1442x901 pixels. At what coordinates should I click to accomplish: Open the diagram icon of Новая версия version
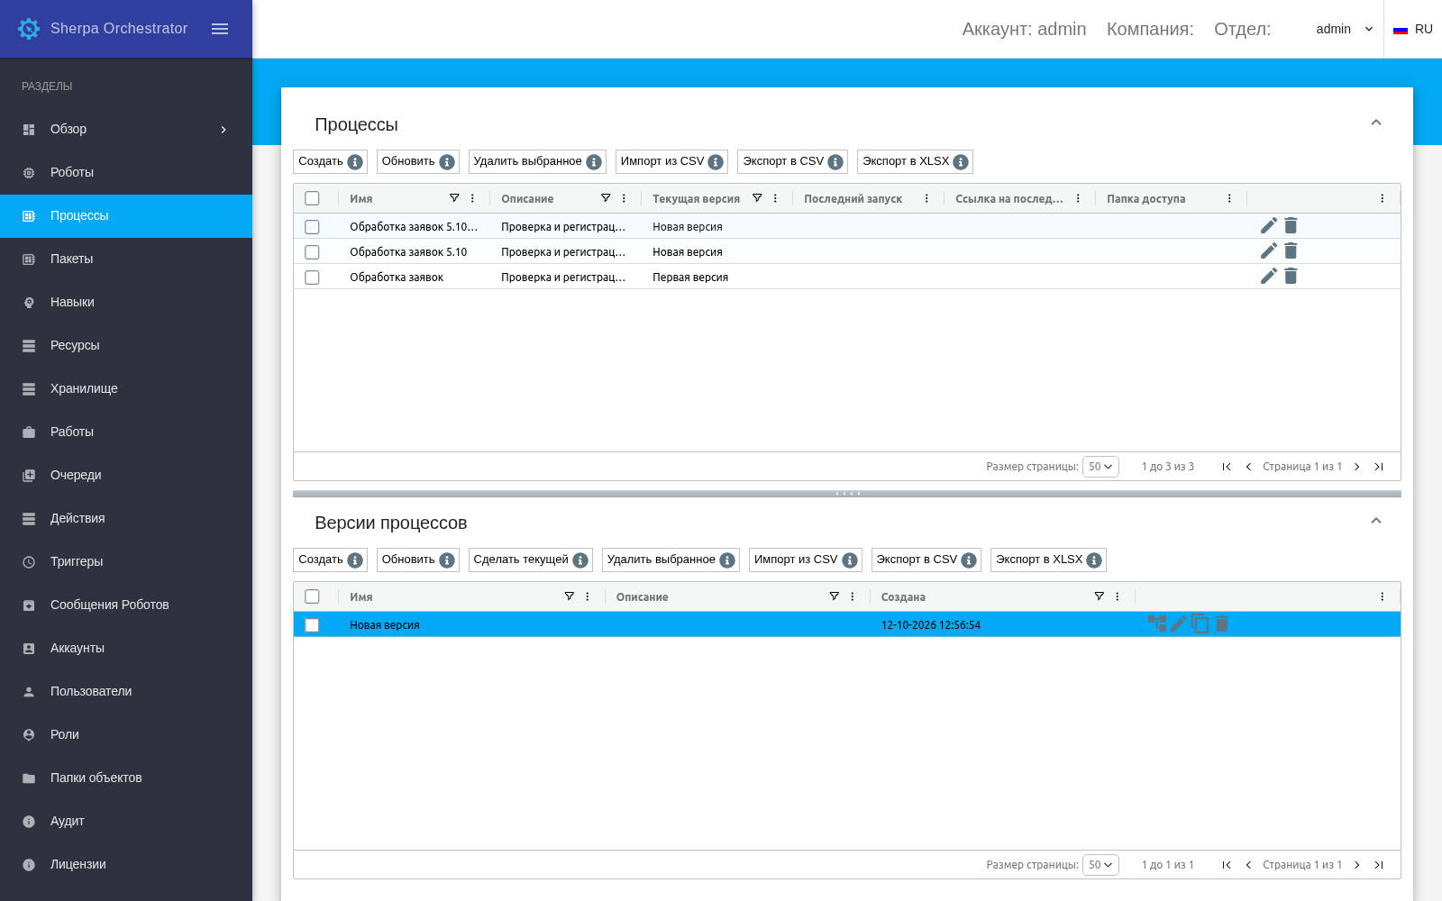pyautogui.click(x=1156, y=623)
